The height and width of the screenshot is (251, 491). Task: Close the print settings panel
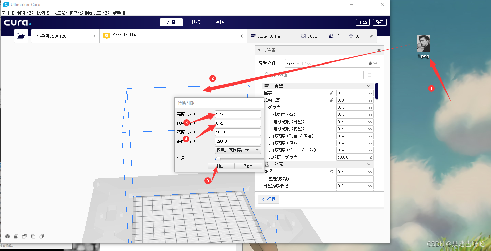coord(379,50)
